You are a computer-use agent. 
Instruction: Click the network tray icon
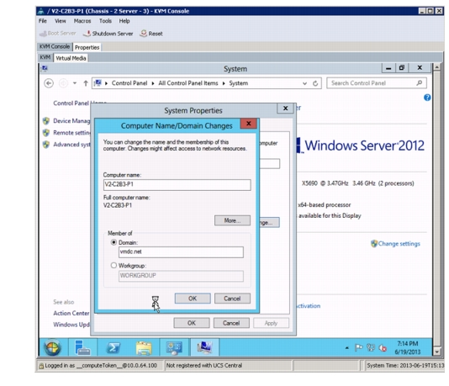[371, 348]
